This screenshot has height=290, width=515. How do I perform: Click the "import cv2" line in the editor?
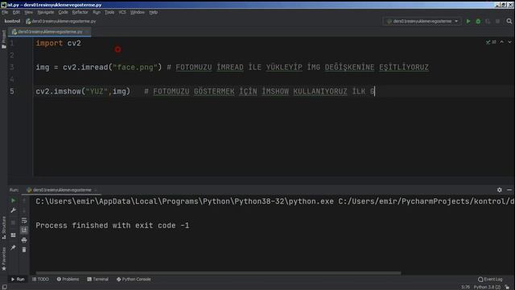(x=58, y=43)
